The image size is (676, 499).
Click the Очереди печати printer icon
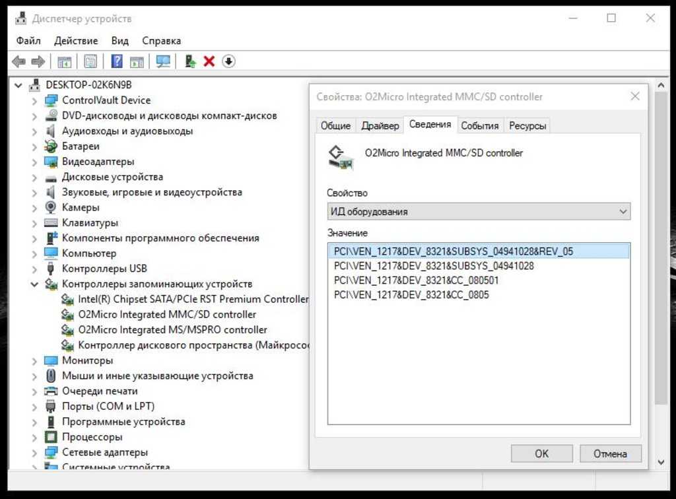click(51, 391)
